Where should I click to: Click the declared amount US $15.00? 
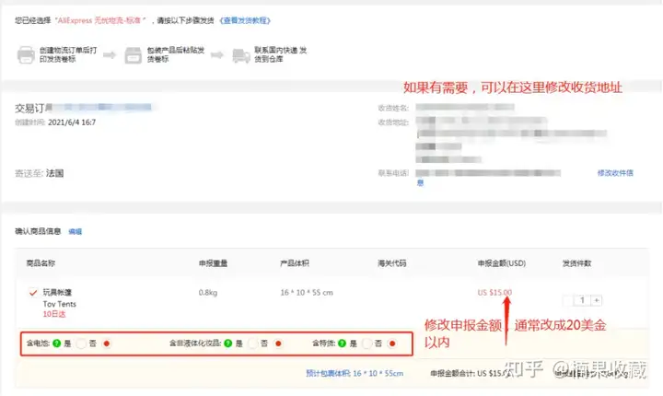coord(494,292)
